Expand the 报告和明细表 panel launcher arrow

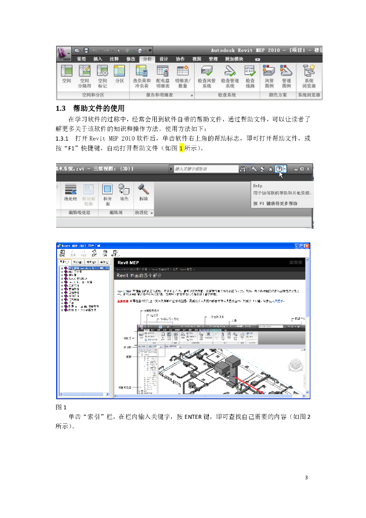(192, 96)
